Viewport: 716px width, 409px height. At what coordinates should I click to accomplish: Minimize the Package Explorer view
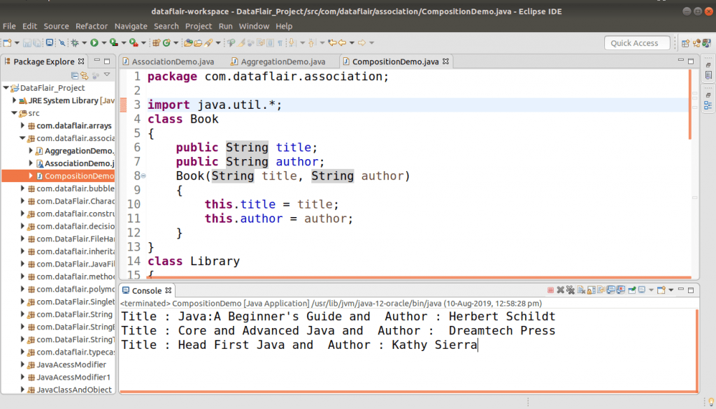[96, 61]
